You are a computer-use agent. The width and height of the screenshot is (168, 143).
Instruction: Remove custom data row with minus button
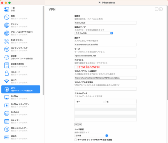[80, 124]
